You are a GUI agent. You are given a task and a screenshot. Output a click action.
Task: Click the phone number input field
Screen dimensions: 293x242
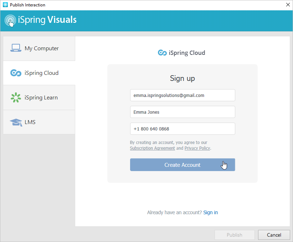pyautogui.click(x=183, y=129)
